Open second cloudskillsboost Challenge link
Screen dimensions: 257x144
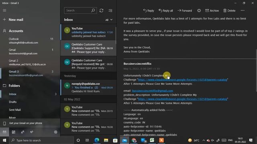pos(182,99)
